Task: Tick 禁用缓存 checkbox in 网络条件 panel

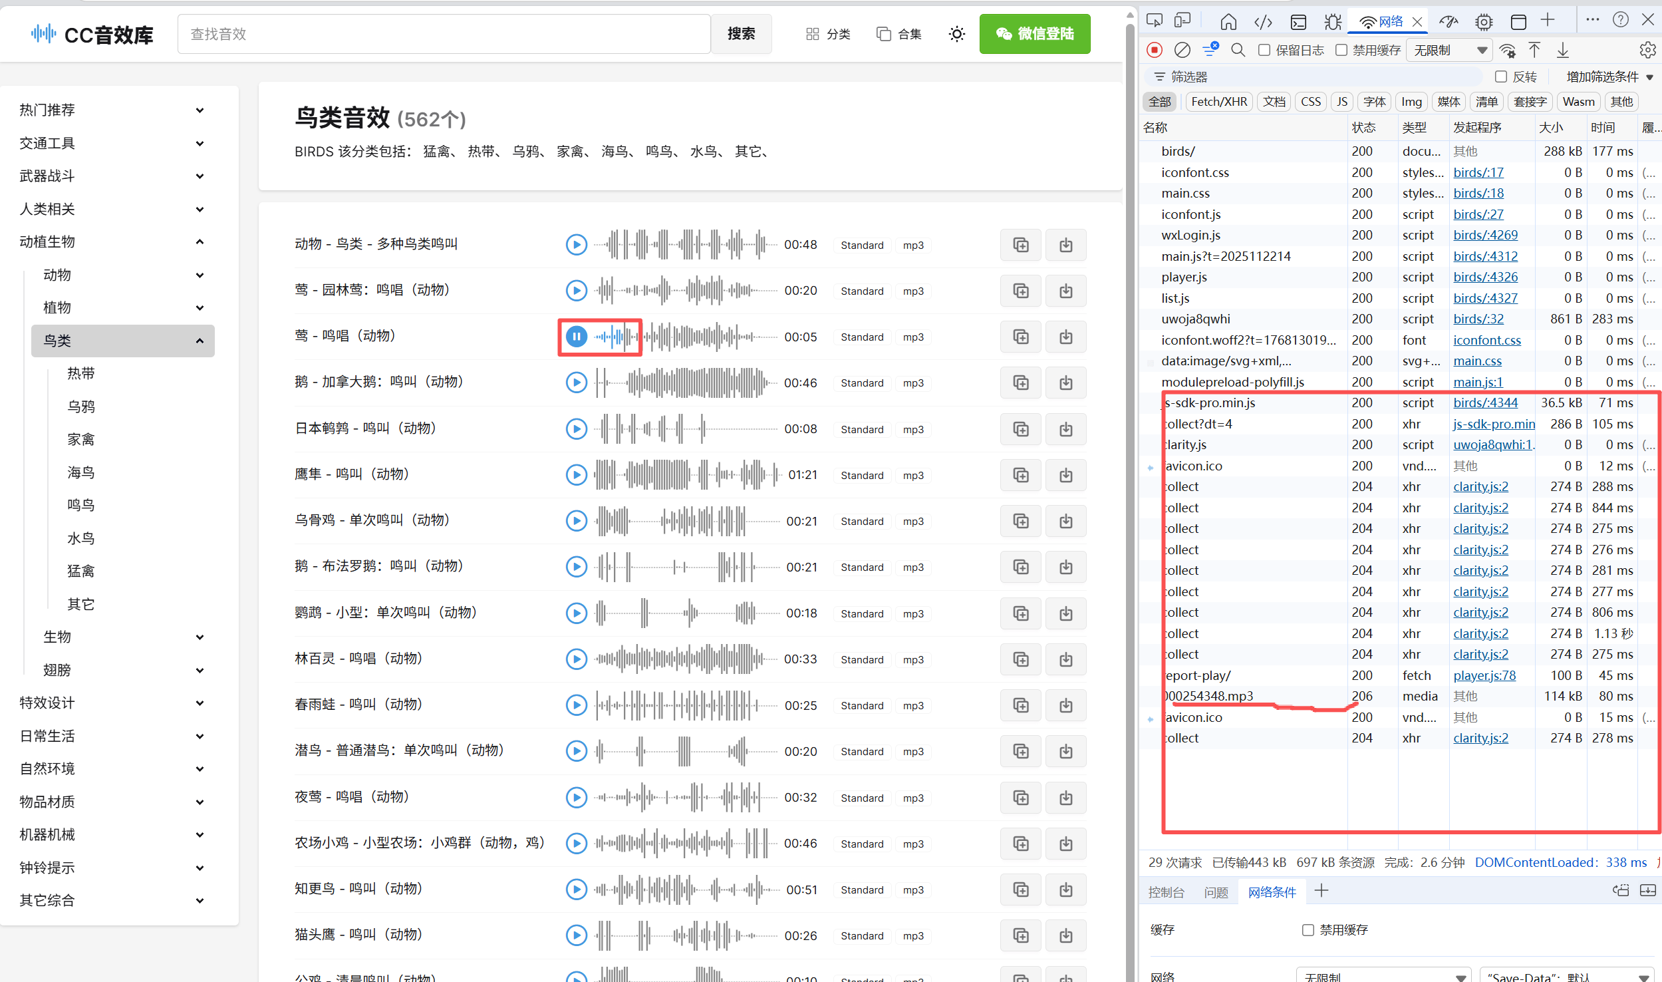Action: pos(1308,929)
